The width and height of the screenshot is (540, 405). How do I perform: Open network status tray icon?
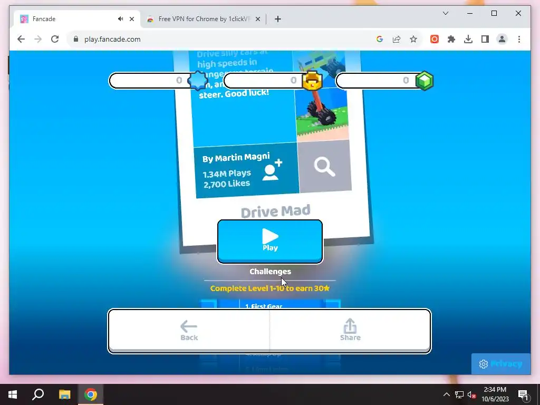point(459,394)
